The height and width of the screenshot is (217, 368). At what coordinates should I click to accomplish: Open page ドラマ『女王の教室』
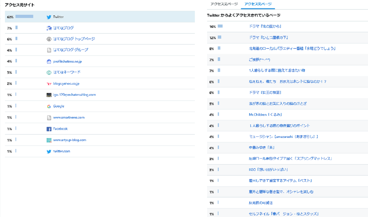[x=265, y=93]
